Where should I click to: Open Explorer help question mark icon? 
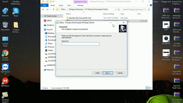[x=151, y=5]
